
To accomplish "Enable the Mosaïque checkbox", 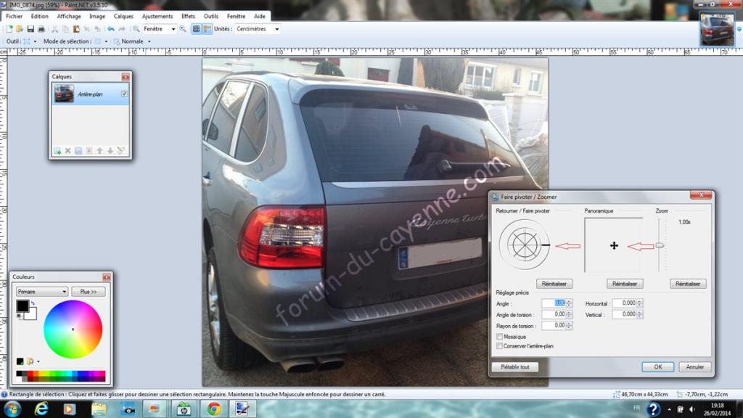I will click(x=499, y=337).
